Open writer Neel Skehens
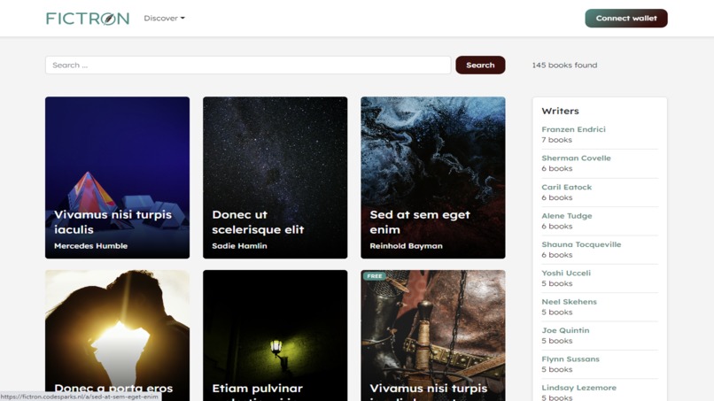The image size is (714, 401). (x=569, y=302)
